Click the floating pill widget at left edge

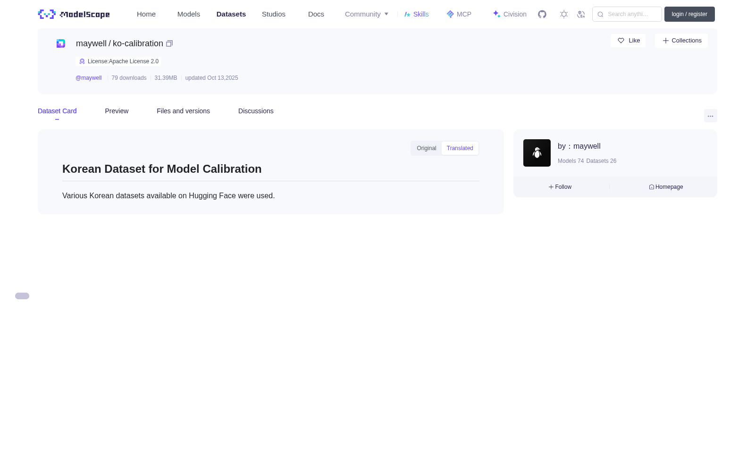click(22, 296)
